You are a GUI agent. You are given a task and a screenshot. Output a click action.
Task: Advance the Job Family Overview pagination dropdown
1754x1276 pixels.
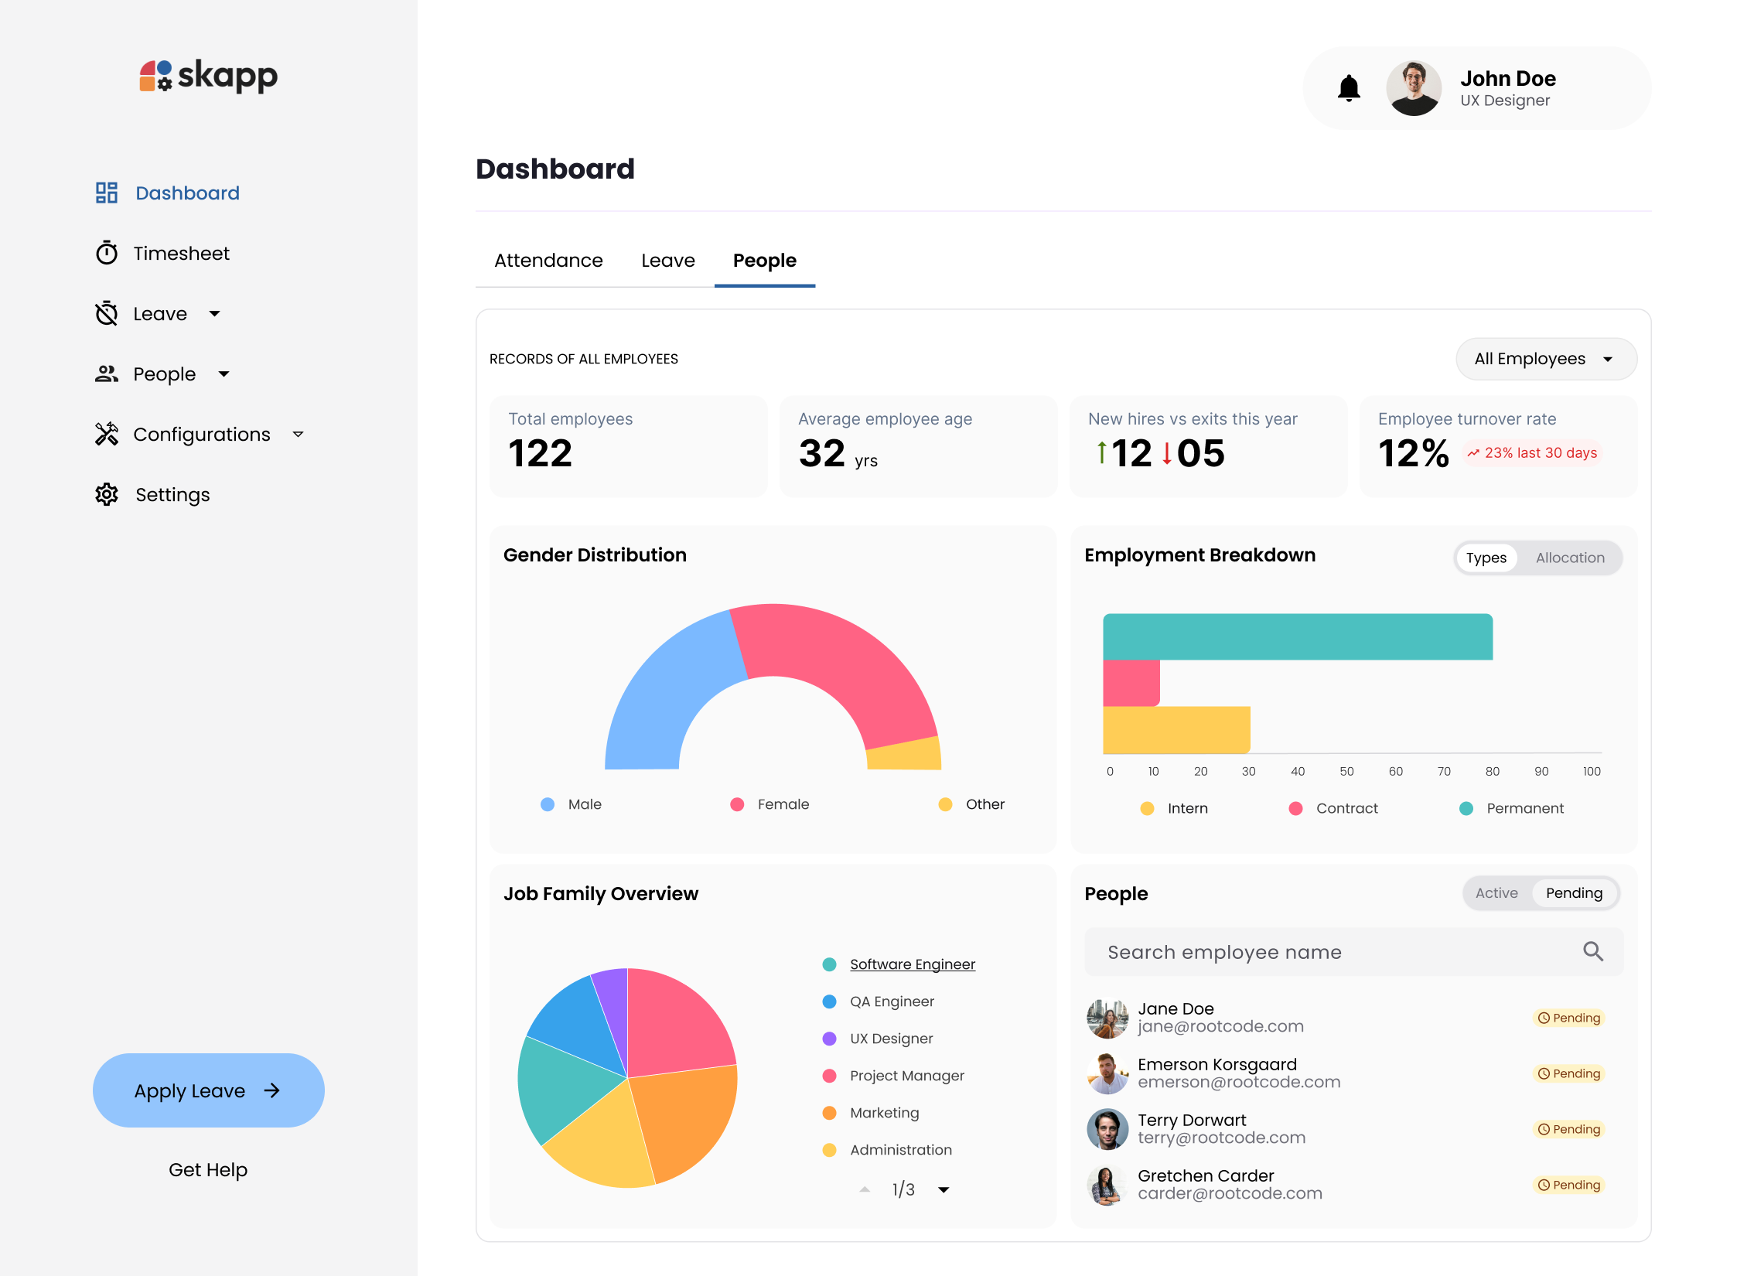coord(944,1189)
